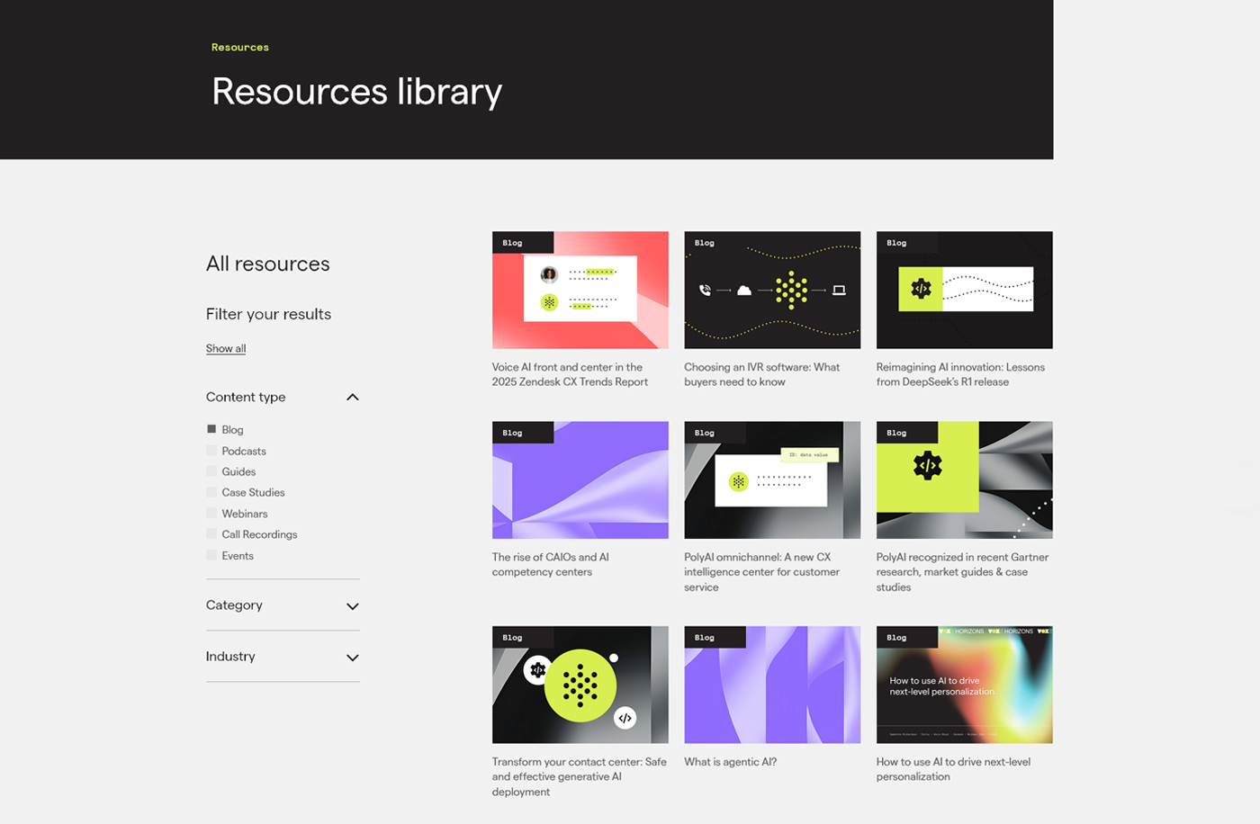Click the PolyAI omnichannel thumbnail image

[772, 480]
